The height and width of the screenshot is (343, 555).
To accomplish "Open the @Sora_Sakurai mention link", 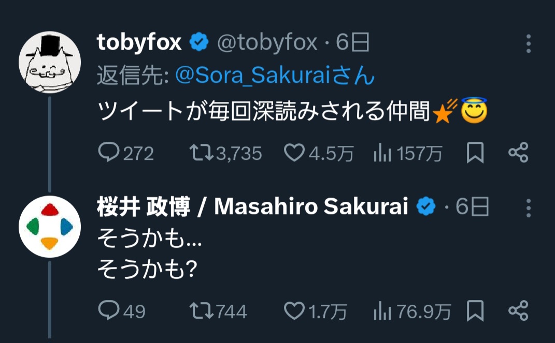I will point(275,77).
